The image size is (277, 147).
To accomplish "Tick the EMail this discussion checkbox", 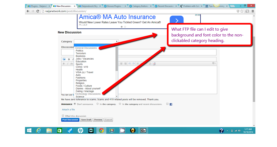I will [63, 116].
